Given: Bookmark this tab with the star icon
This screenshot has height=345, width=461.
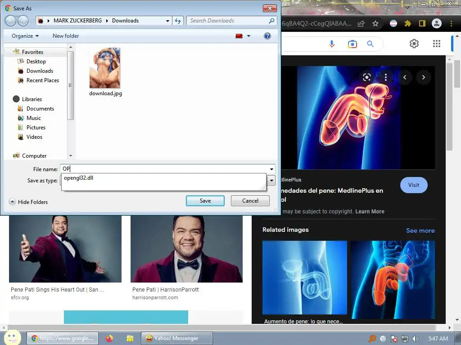Looking at the screenshot, I should click(x=375, y=23).
